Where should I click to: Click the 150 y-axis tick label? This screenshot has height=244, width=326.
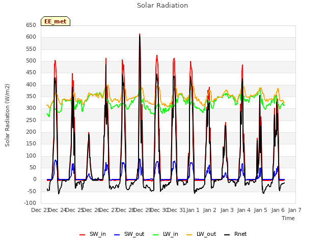(x=31, y=144)
